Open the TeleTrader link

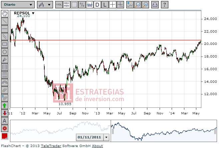pyautogui.click(x=51, y=146)
